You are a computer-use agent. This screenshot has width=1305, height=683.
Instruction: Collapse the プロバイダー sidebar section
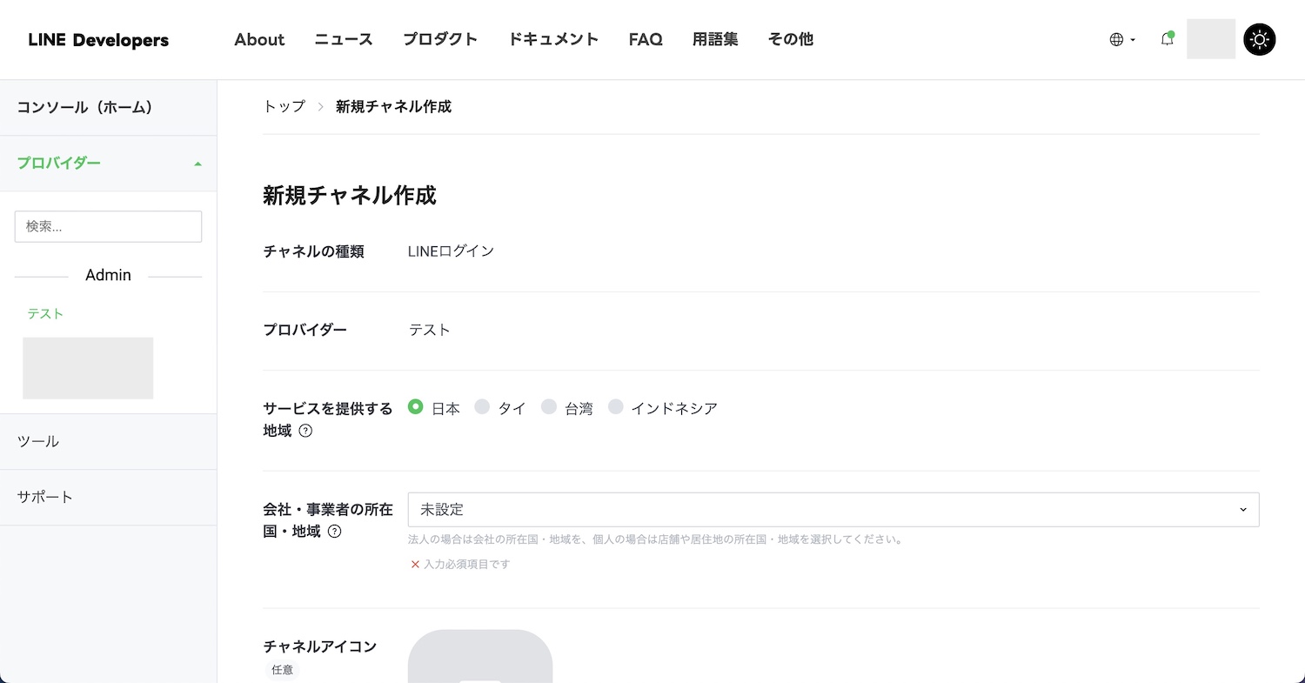109,164
